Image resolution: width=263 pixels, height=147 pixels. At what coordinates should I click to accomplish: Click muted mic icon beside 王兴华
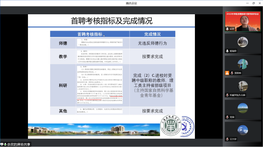[227, 139]
